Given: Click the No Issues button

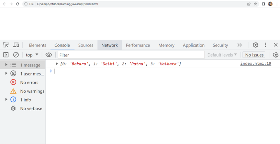Looking at the screenshot, I should point(254,55).
